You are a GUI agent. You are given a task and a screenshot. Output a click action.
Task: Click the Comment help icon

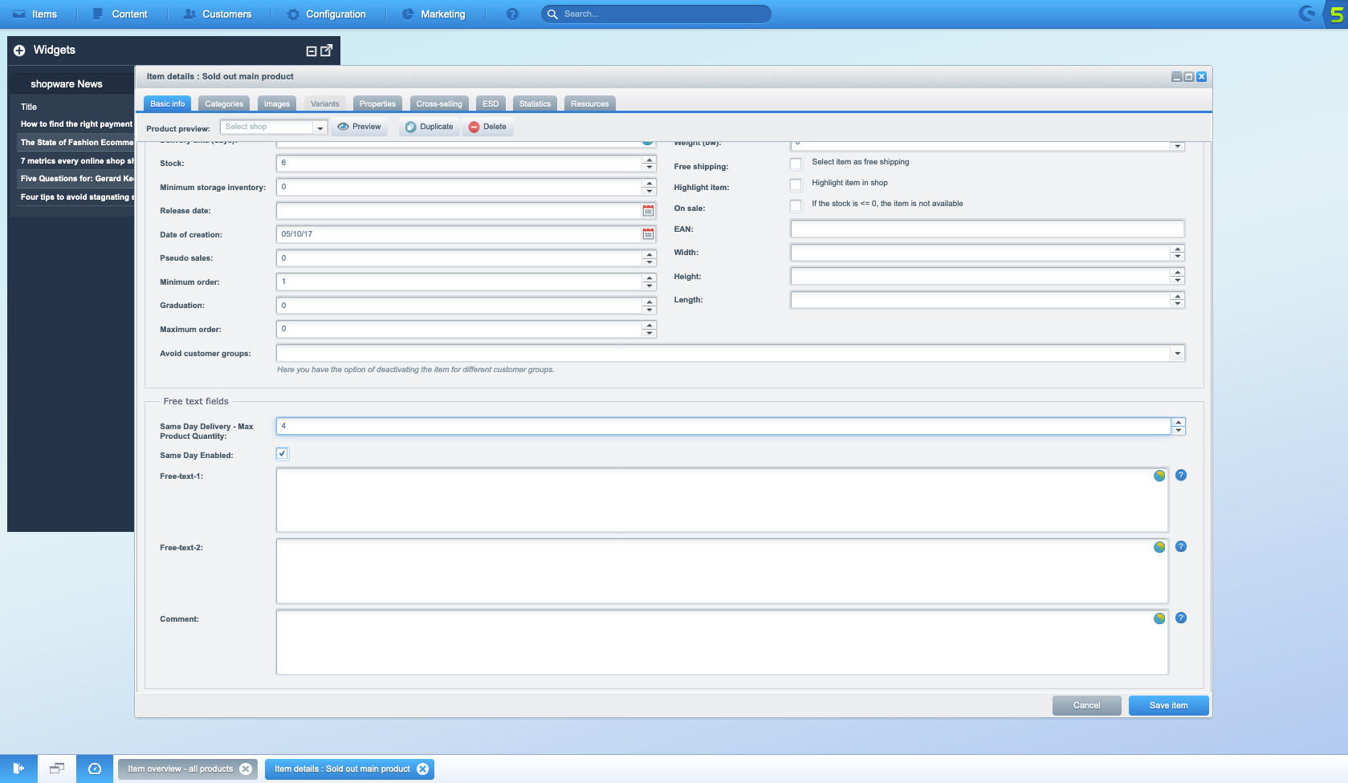pyautogui.click(x=1181, y=618)
